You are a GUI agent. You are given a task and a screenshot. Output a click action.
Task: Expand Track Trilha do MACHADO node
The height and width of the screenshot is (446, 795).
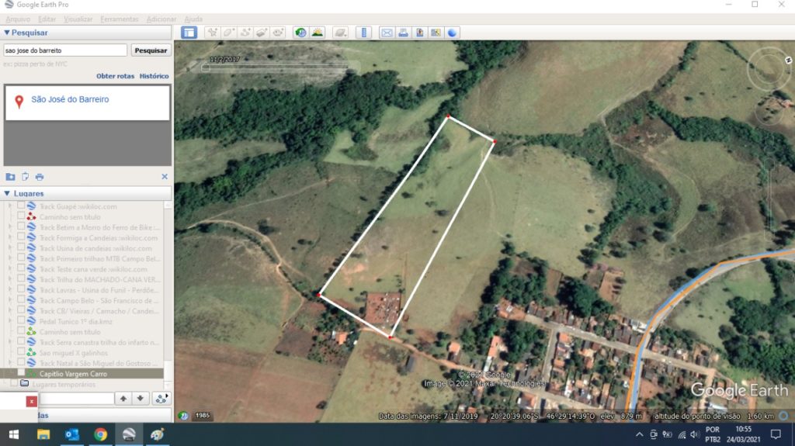click(x=9, y=279)
